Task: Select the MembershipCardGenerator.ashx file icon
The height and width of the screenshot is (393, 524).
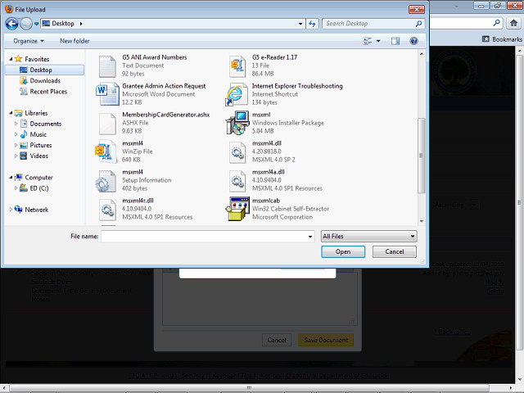Action: click(107, 124)
